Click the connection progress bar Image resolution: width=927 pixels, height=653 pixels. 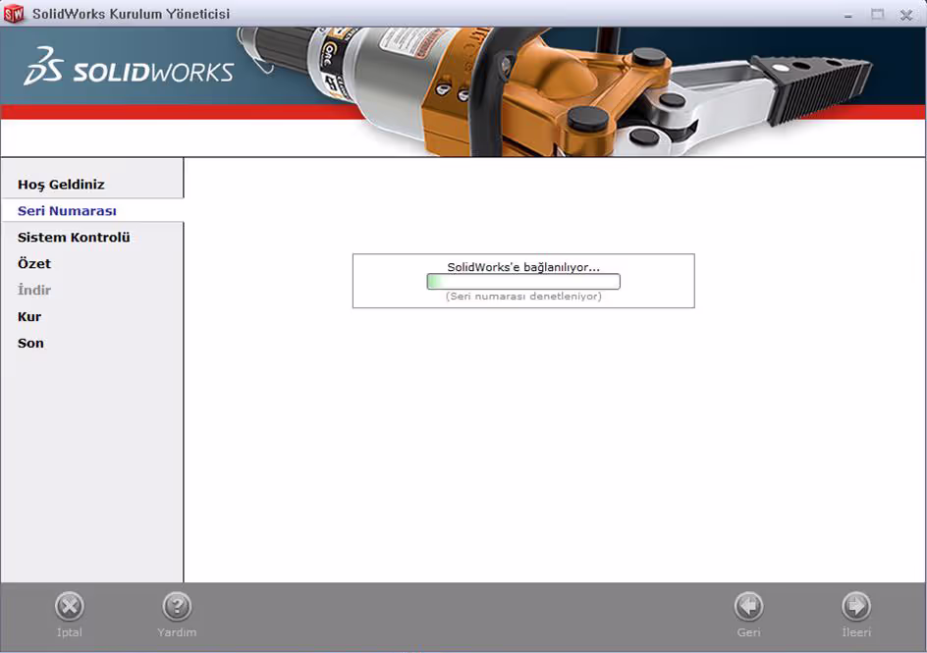523,282
